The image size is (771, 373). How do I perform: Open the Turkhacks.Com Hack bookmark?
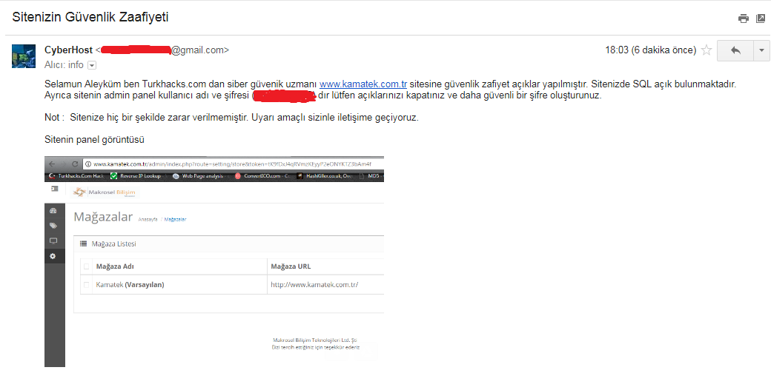76,175
